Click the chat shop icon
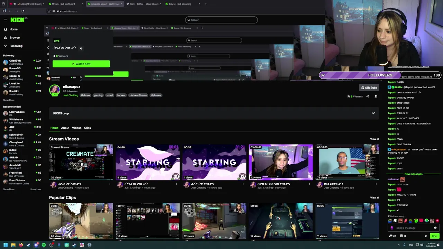443x249 pixels. click(401, 236)
